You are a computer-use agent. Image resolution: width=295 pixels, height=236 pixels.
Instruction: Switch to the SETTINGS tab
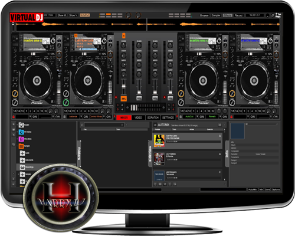tap(168, 117)
